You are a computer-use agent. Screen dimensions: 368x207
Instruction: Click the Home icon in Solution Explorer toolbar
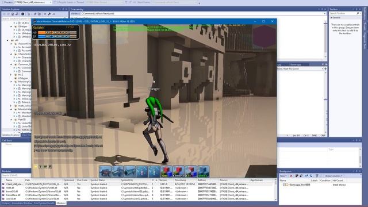coord(13,14)
